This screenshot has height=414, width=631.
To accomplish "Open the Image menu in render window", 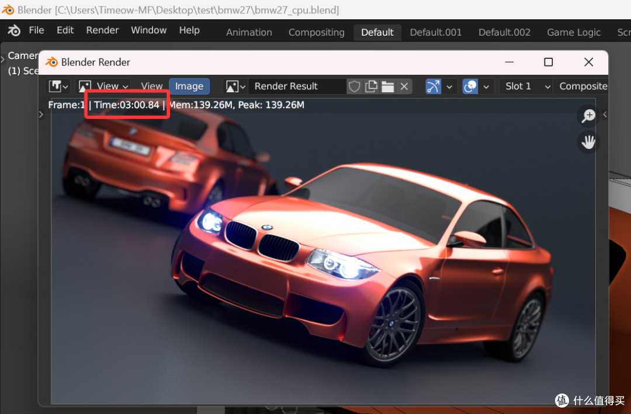I will coord(189,86).
